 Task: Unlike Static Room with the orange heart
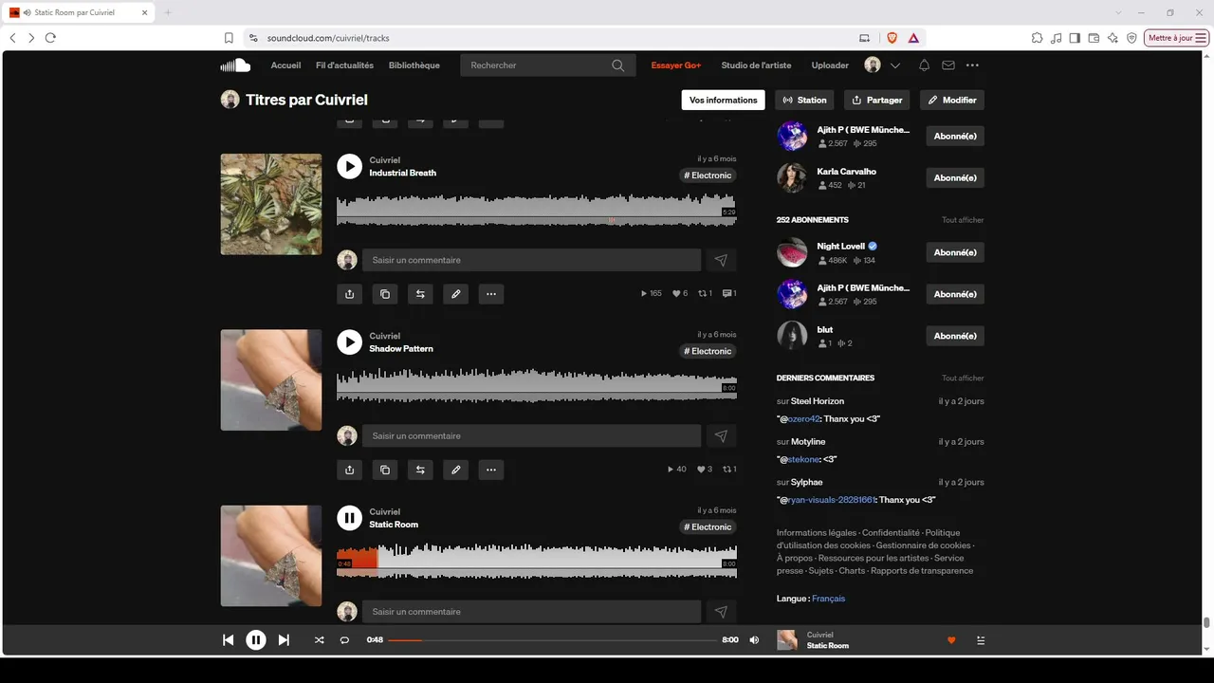(951, 640)
